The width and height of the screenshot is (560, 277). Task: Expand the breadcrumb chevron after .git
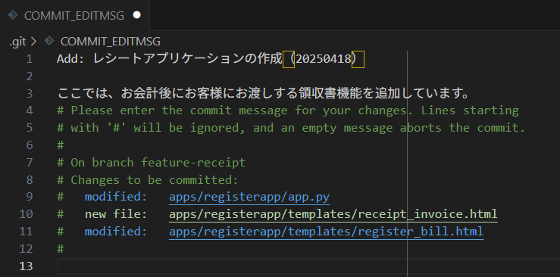[x=33, y=42]
